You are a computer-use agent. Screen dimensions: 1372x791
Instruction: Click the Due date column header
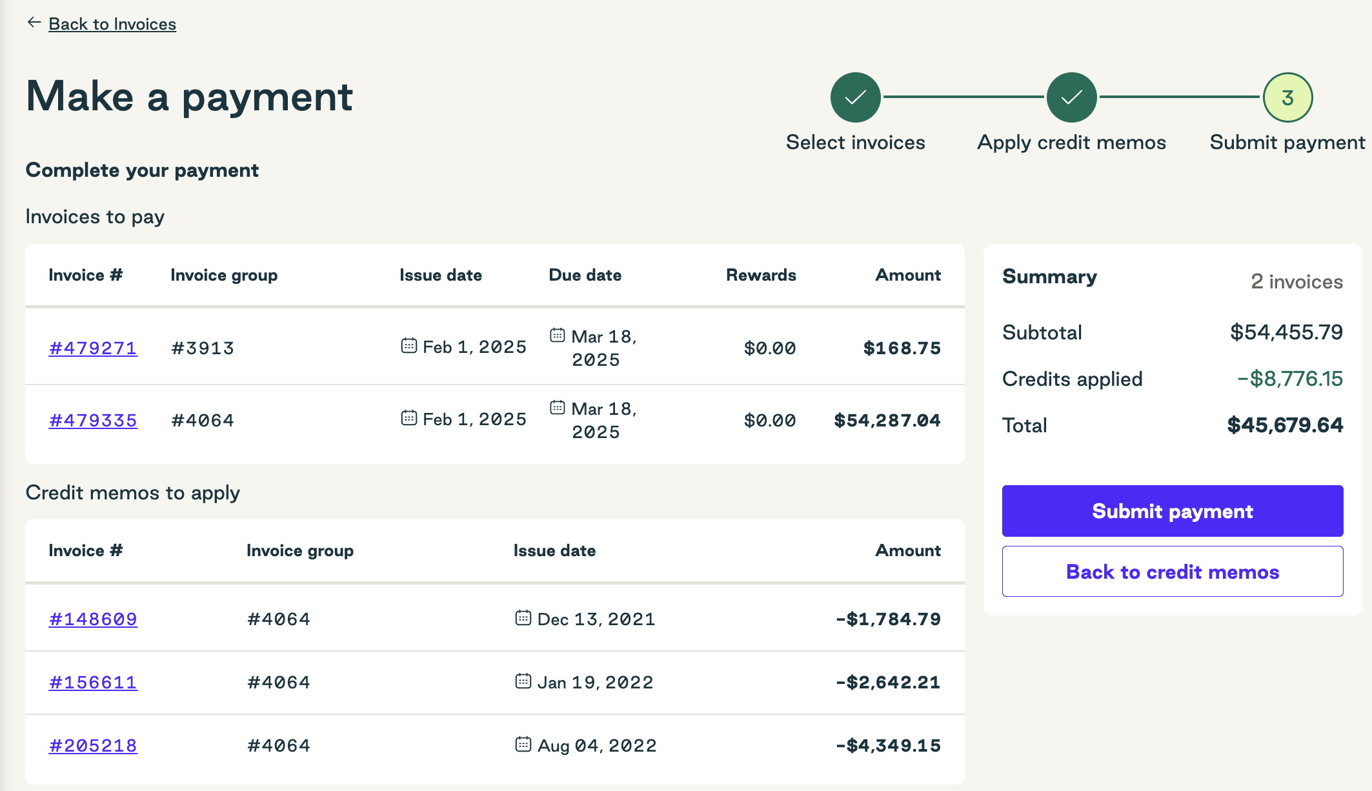tap(585, 275)
